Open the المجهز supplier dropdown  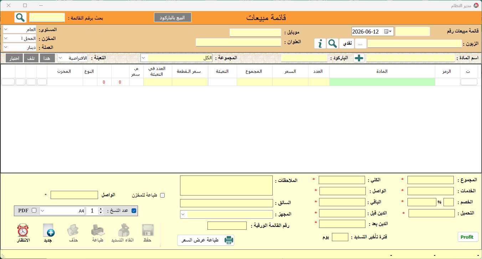(227, 214)
